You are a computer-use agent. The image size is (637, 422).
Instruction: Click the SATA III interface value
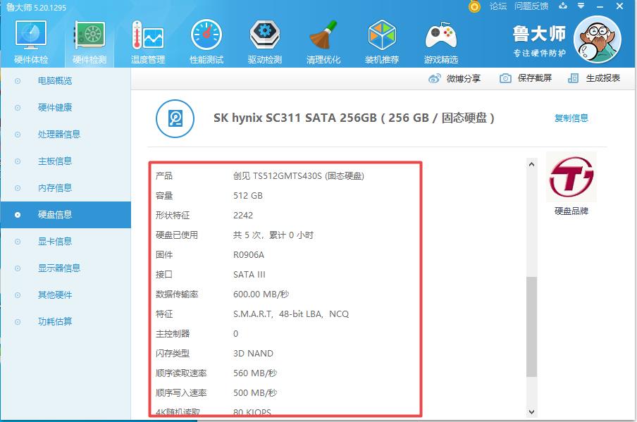pos(249,275)
